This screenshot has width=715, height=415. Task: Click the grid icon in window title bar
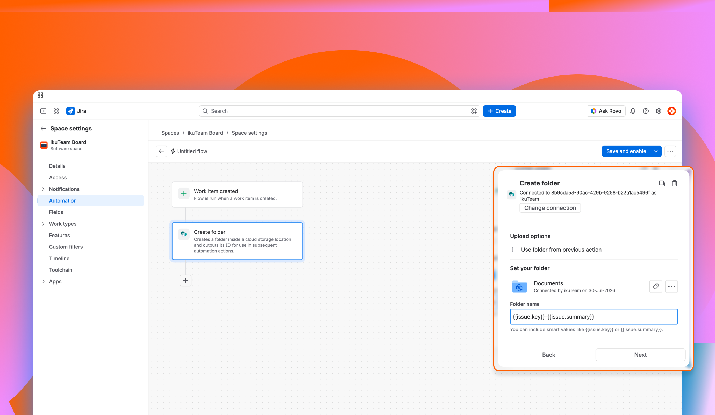pos(40,95)
